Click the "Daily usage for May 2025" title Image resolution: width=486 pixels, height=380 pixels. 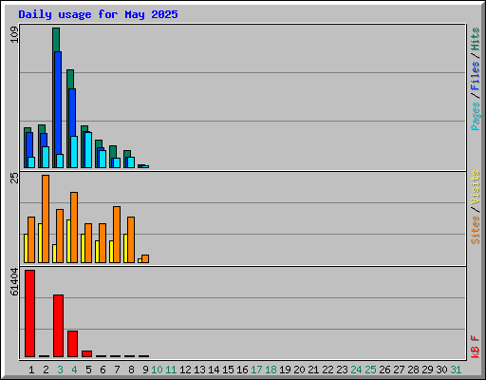coord(98,14)
